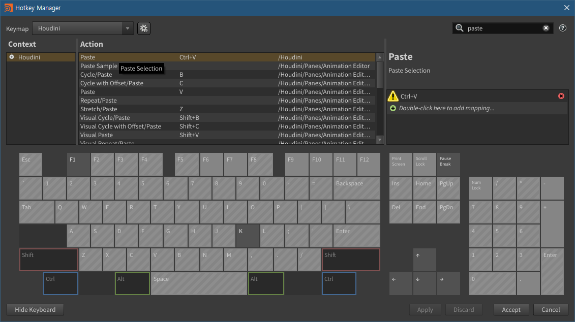
Task: Toggle the right Ctrl modifier key
Action: coord(339,283)
